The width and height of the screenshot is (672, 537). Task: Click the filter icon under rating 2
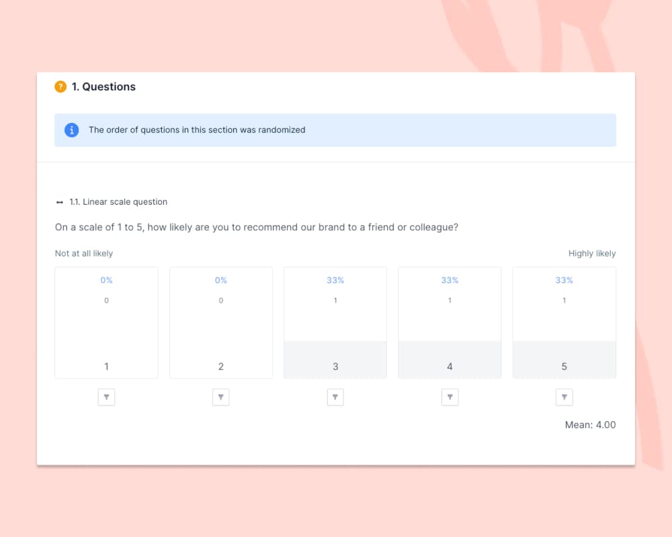[x=221, y=397]
